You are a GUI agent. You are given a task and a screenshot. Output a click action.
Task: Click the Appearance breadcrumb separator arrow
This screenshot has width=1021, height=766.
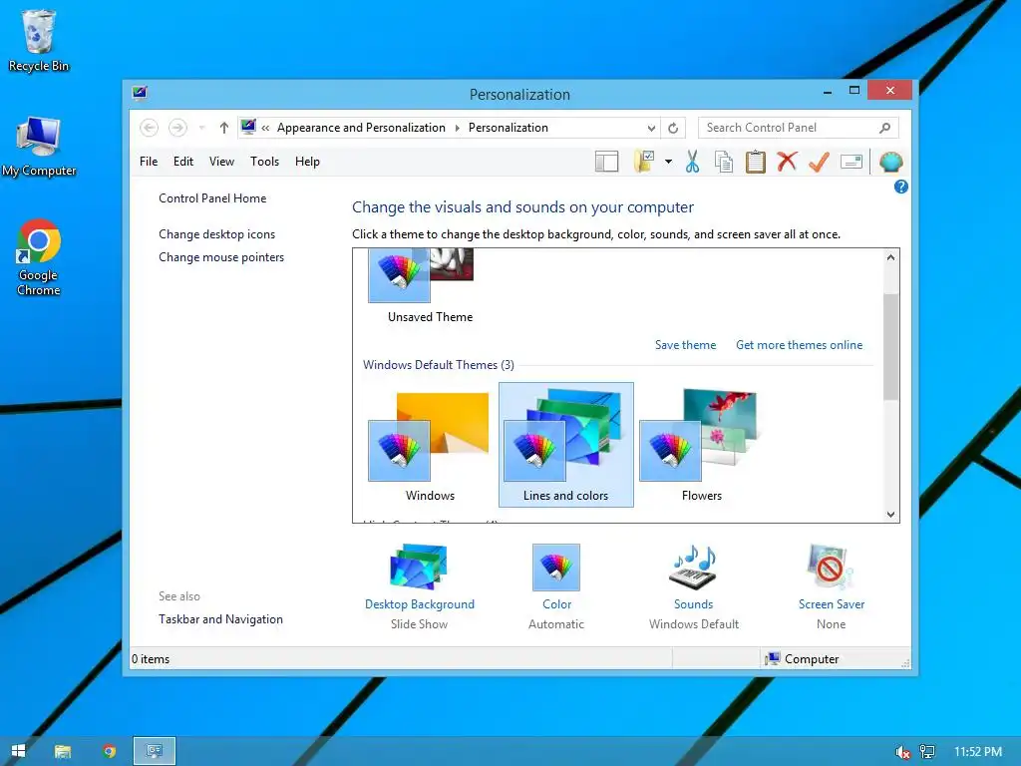457,128
